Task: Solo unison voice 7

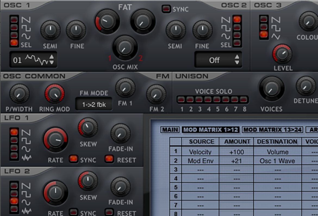Action: (235, 99)
